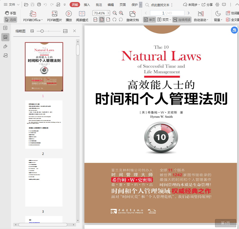
Task: Open the bottom sidebar panel icon
Action: pos(5,56)
